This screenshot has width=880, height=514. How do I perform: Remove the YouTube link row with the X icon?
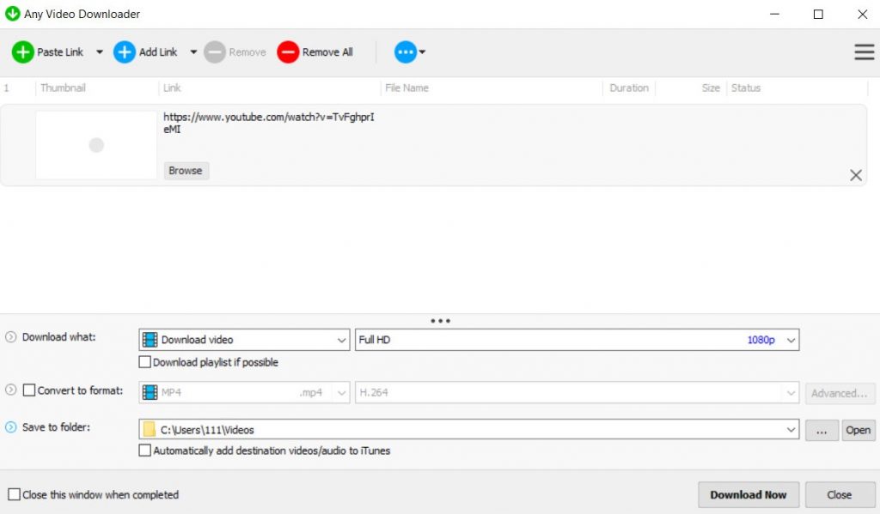click(x=856, y=175)
